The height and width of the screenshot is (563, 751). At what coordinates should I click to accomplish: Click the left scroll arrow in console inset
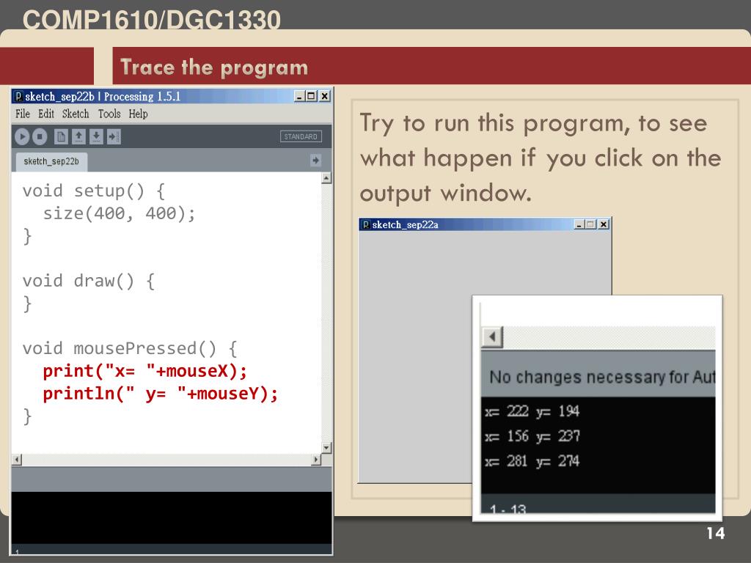[x=492, y=336]
